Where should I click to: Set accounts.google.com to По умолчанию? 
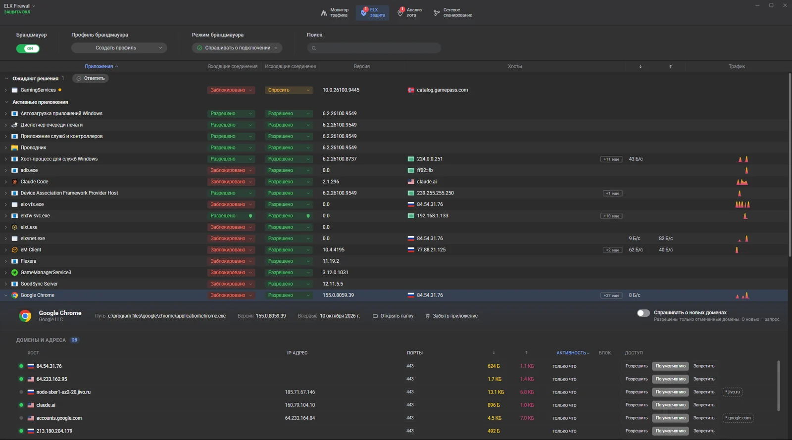click(670, 418)
